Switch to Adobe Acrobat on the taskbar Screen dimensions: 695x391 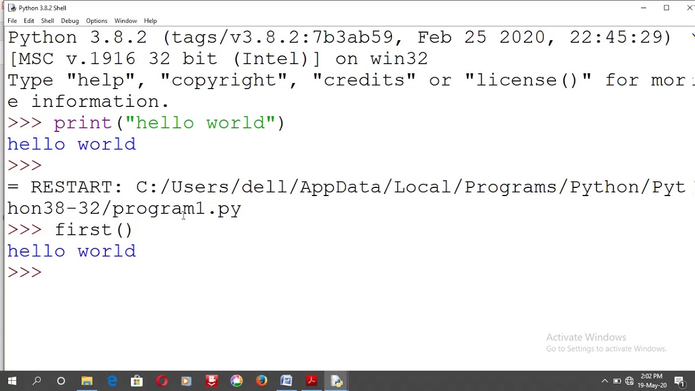[312, 381]
